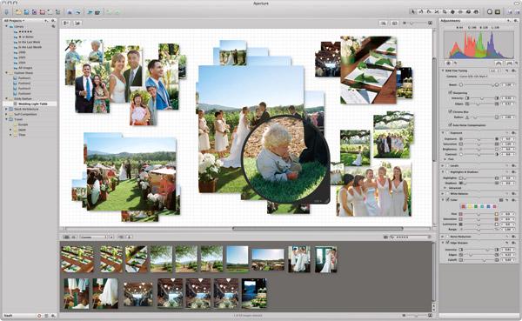The height and width of the screenshot is (321, 522).
Task: Open the browser Custom sort dropdown
Action: pos(94,237)
